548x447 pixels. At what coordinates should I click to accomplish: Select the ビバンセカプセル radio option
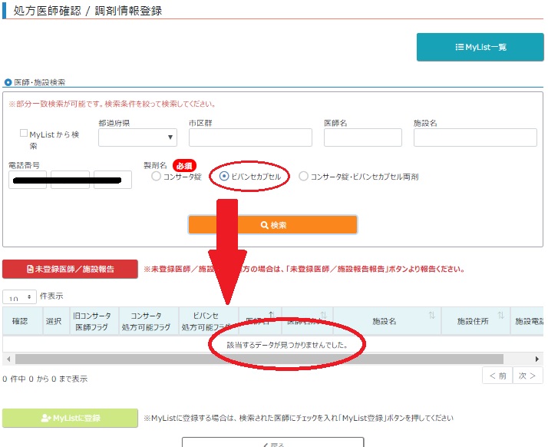(x=224, y=177)
